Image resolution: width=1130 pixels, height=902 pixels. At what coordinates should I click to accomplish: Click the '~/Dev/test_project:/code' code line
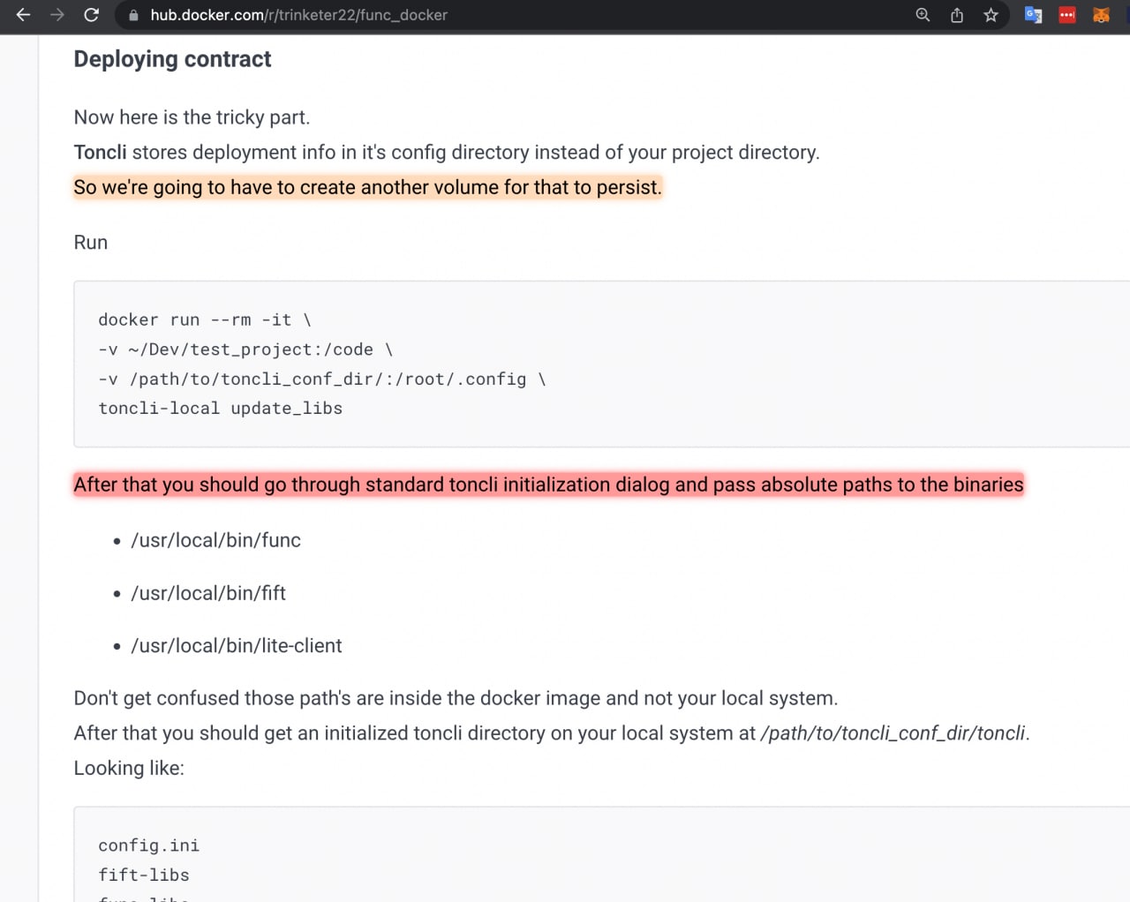pyautogui.click(x=245, y=350)
